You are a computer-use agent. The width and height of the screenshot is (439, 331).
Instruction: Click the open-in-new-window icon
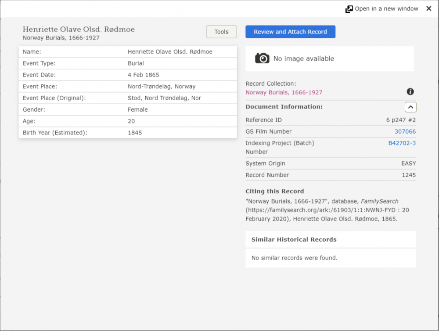pos(349,9)
